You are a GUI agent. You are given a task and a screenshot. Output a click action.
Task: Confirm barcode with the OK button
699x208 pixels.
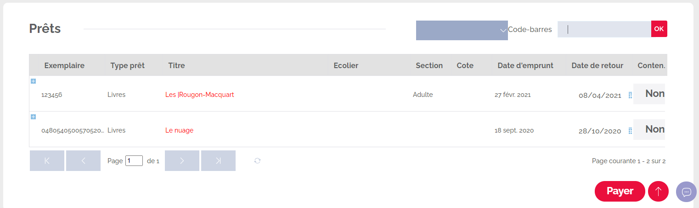[659, 29]
